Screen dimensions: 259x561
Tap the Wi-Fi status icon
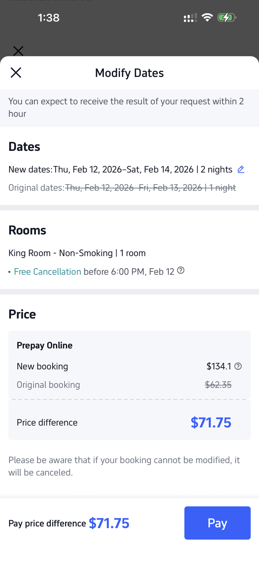(x=207, y=18)
